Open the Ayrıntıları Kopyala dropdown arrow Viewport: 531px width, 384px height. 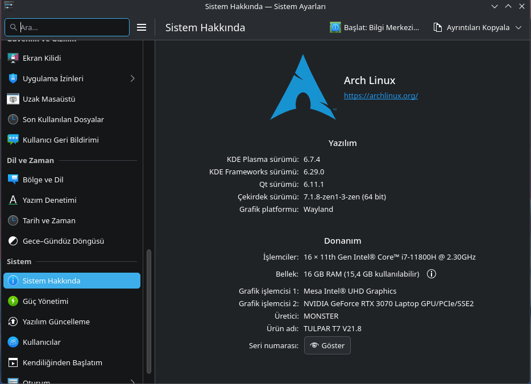pos(518,27)
